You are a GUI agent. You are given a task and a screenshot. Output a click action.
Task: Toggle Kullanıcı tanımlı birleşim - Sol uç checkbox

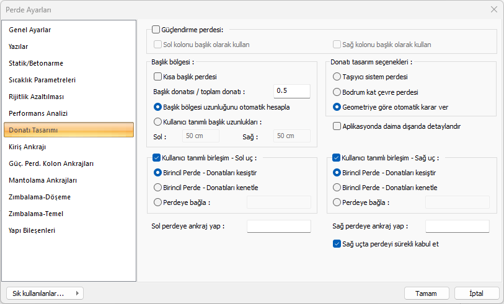[x=156, y=157]
